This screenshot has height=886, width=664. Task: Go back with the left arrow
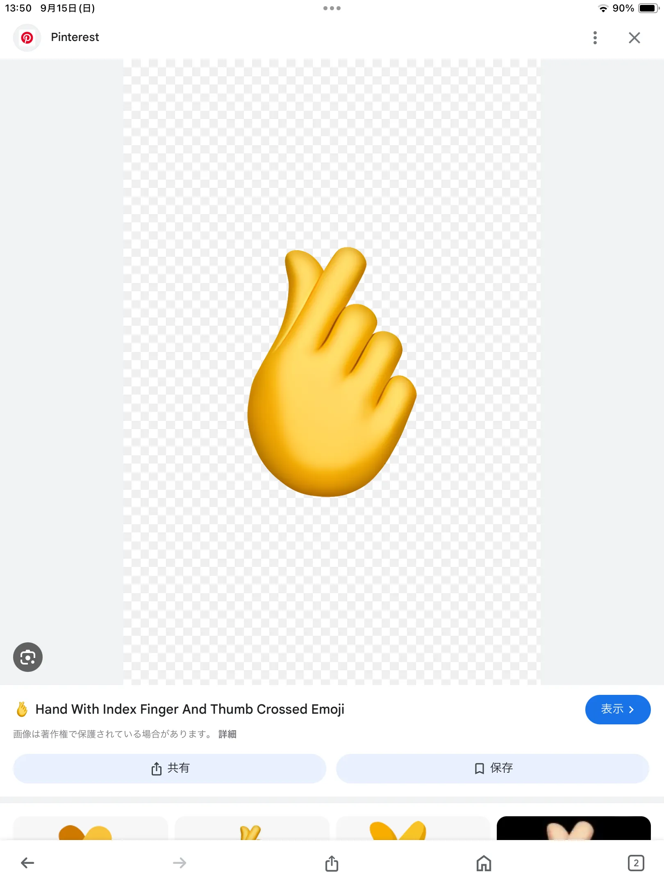pos(27,863)
